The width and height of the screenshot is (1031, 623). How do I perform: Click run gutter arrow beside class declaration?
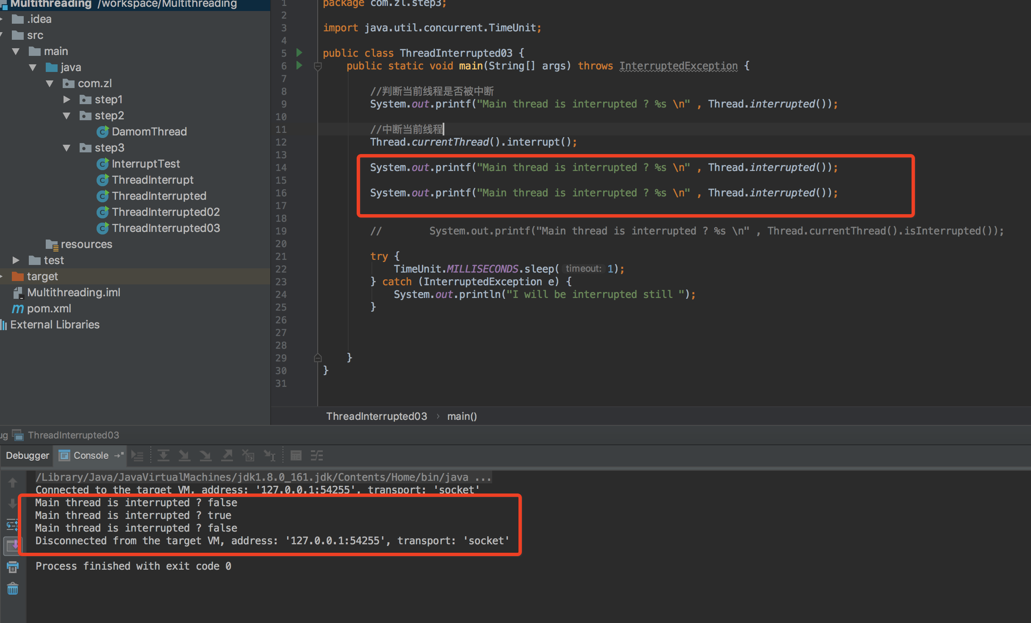(x=299, y=53)
